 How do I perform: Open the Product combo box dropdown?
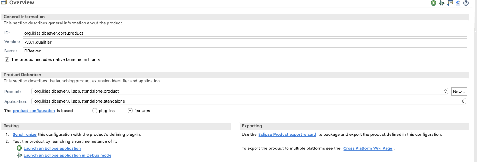coord(240,91)
